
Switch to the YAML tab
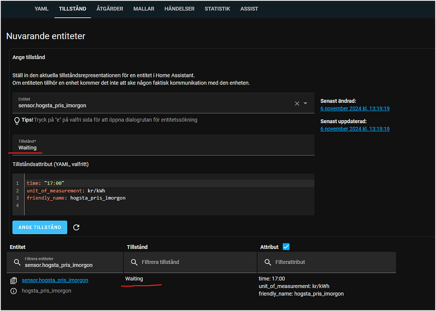click(41, 9)
